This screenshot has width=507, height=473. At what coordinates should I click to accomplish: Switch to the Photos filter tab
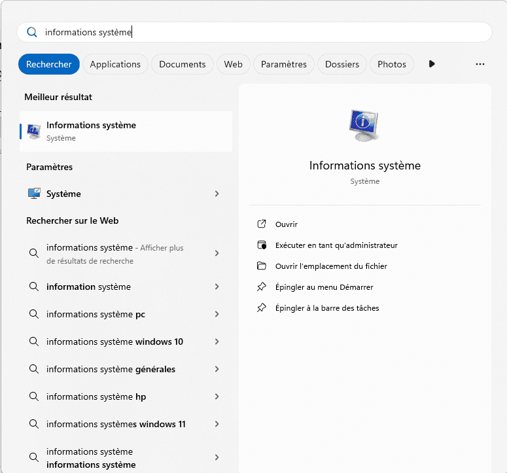tap(392, 64)
